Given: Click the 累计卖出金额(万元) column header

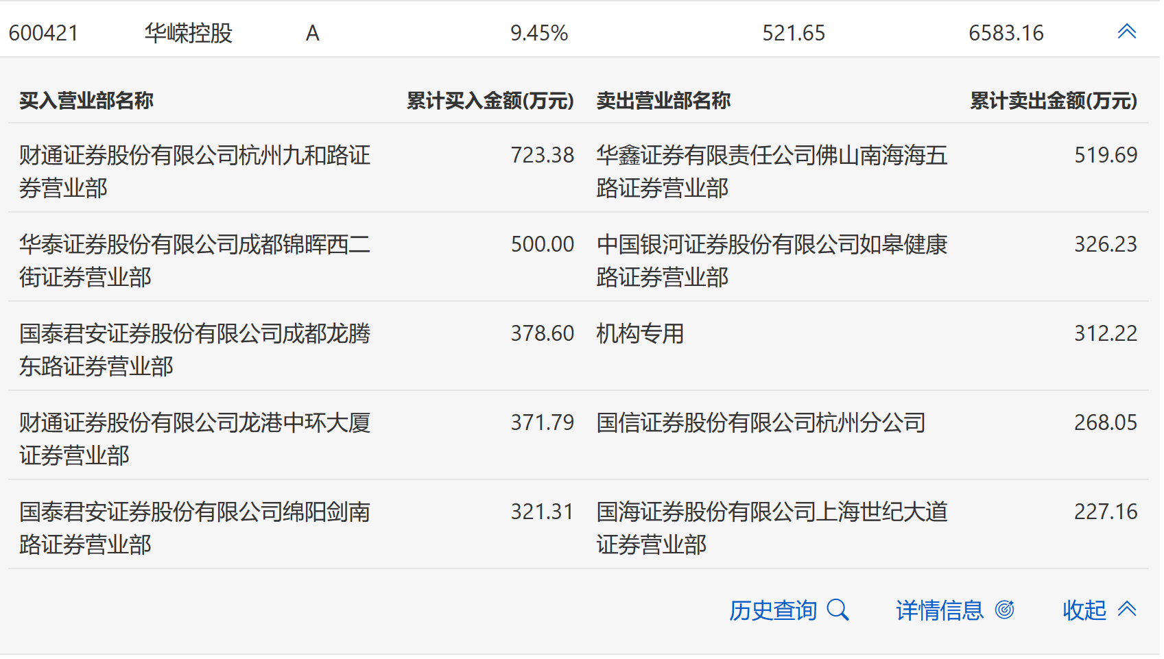Looking at the screenshot, I should pyautogui.click(x=1054, y=101).
